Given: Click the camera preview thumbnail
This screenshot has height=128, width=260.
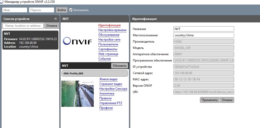Looking at the screenshot, I should tap(78, 94).
